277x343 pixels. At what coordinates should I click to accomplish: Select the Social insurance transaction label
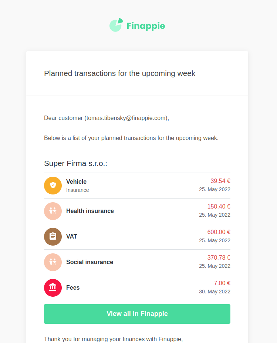pyautogui.click(x=90, y=262)
